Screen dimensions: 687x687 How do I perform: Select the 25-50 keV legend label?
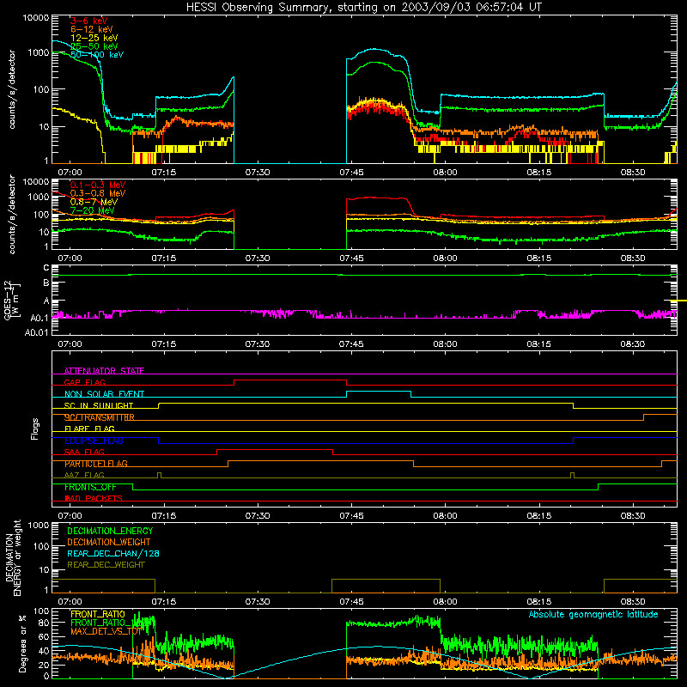pyautogui.click(x=94, y=46)
